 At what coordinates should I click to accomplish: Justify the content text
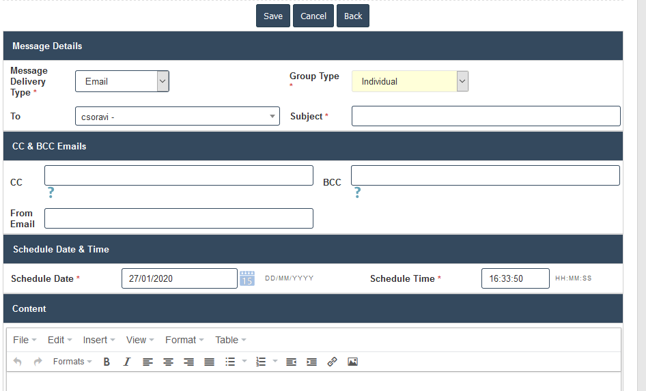coord(210,362)
